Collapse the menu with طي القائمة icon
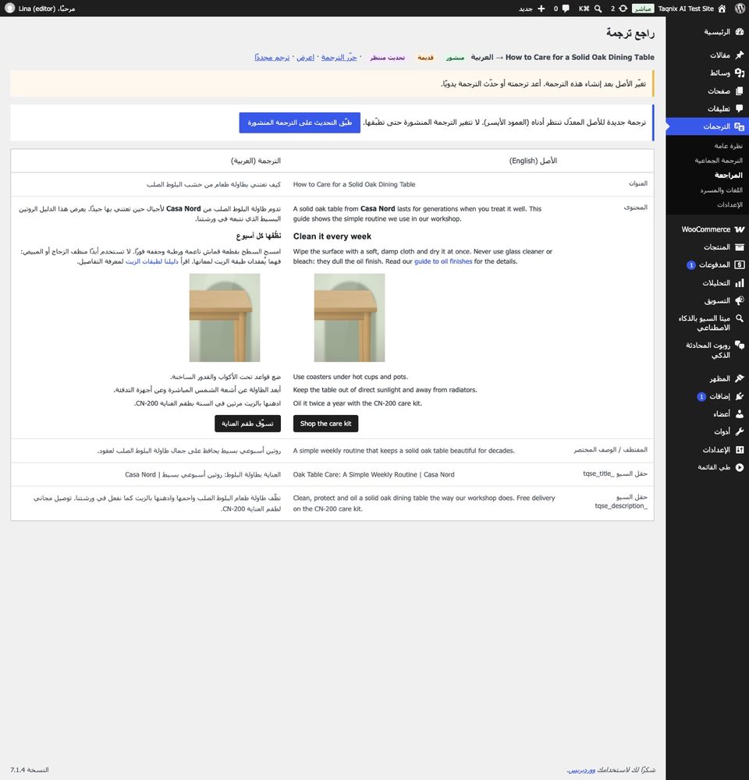Screen dimensions: 749x780 (740, 467)
